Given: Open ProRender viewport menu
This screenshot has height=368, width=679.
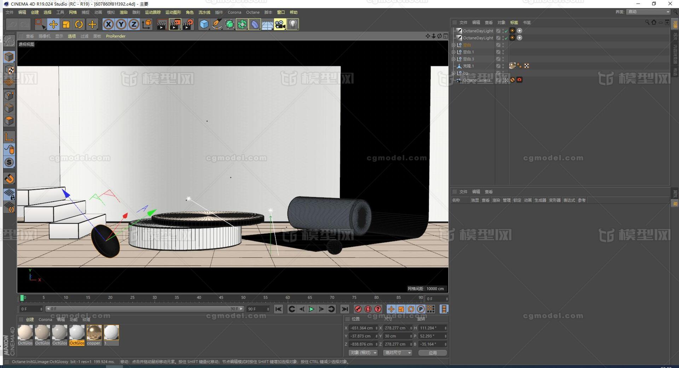Looking at the screenshot, I should [116, 36].
